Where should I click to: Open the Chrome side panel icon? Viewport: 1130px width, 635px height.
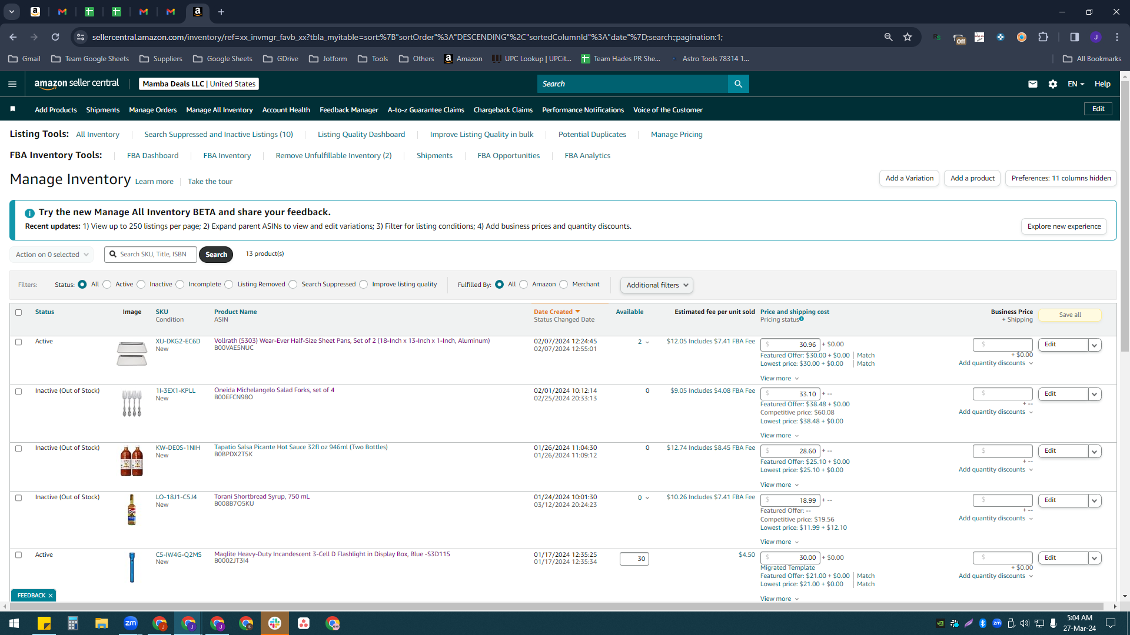tap(1074, 37)
